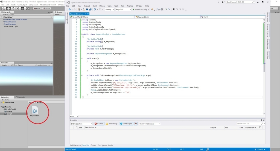Open the Free Aspect dropdown in Game view
The image size is (280, 151).
pos(25,65)
